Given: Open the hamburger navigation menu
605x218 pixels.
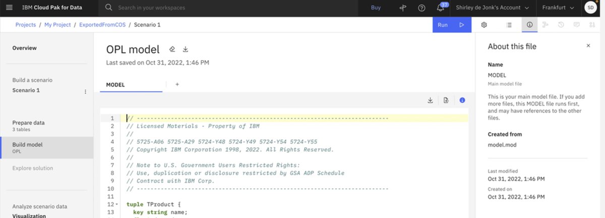Looking at the screenshot, I should click(x=10, y=8).
